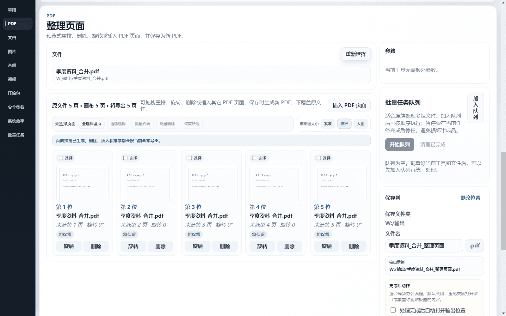Image resolution: width=506 pixels, height=316 pixels.
Task: Tick the 选择 checkbox for 第 2 位
Action: tap(126, 158)
